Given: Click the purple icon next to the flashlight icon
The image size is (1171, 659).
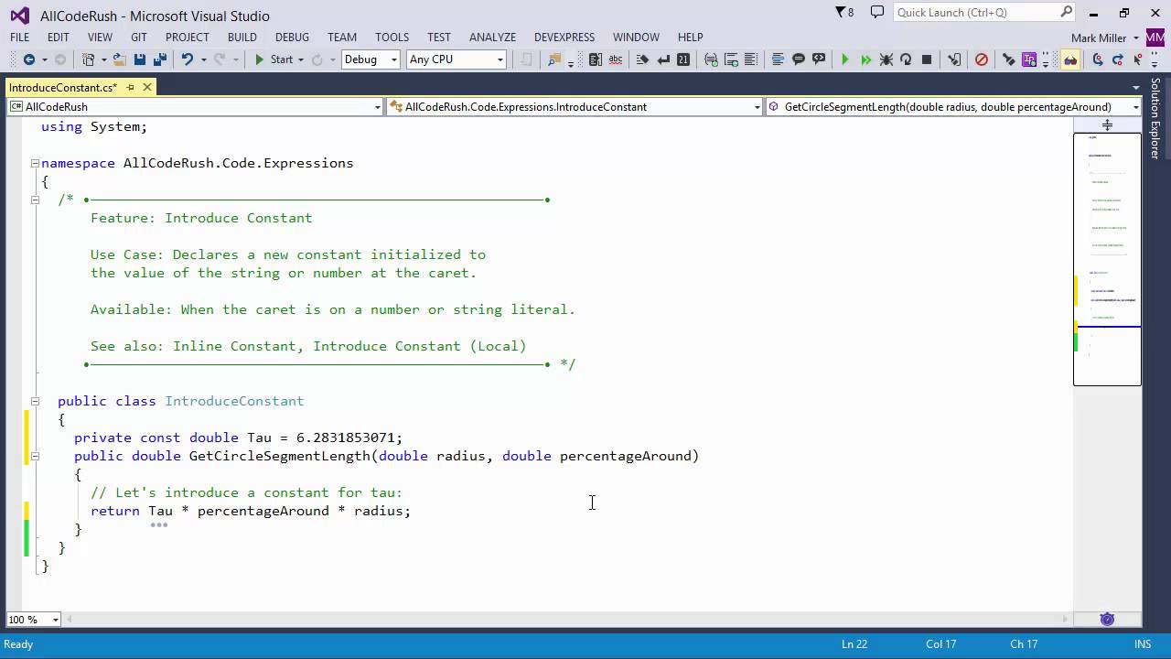Looking at the screenshot, I should tap(1029, 59).
